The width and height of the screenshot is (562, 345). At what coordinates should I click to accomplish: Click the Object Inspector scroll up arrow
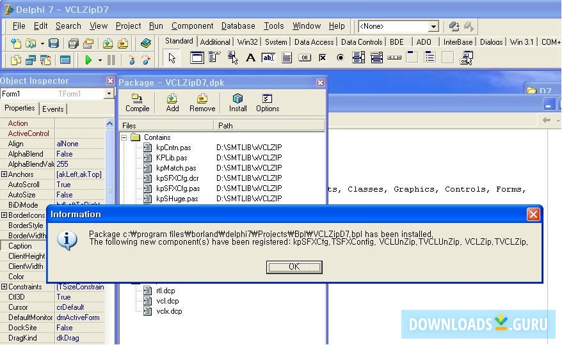coord(109,123)
